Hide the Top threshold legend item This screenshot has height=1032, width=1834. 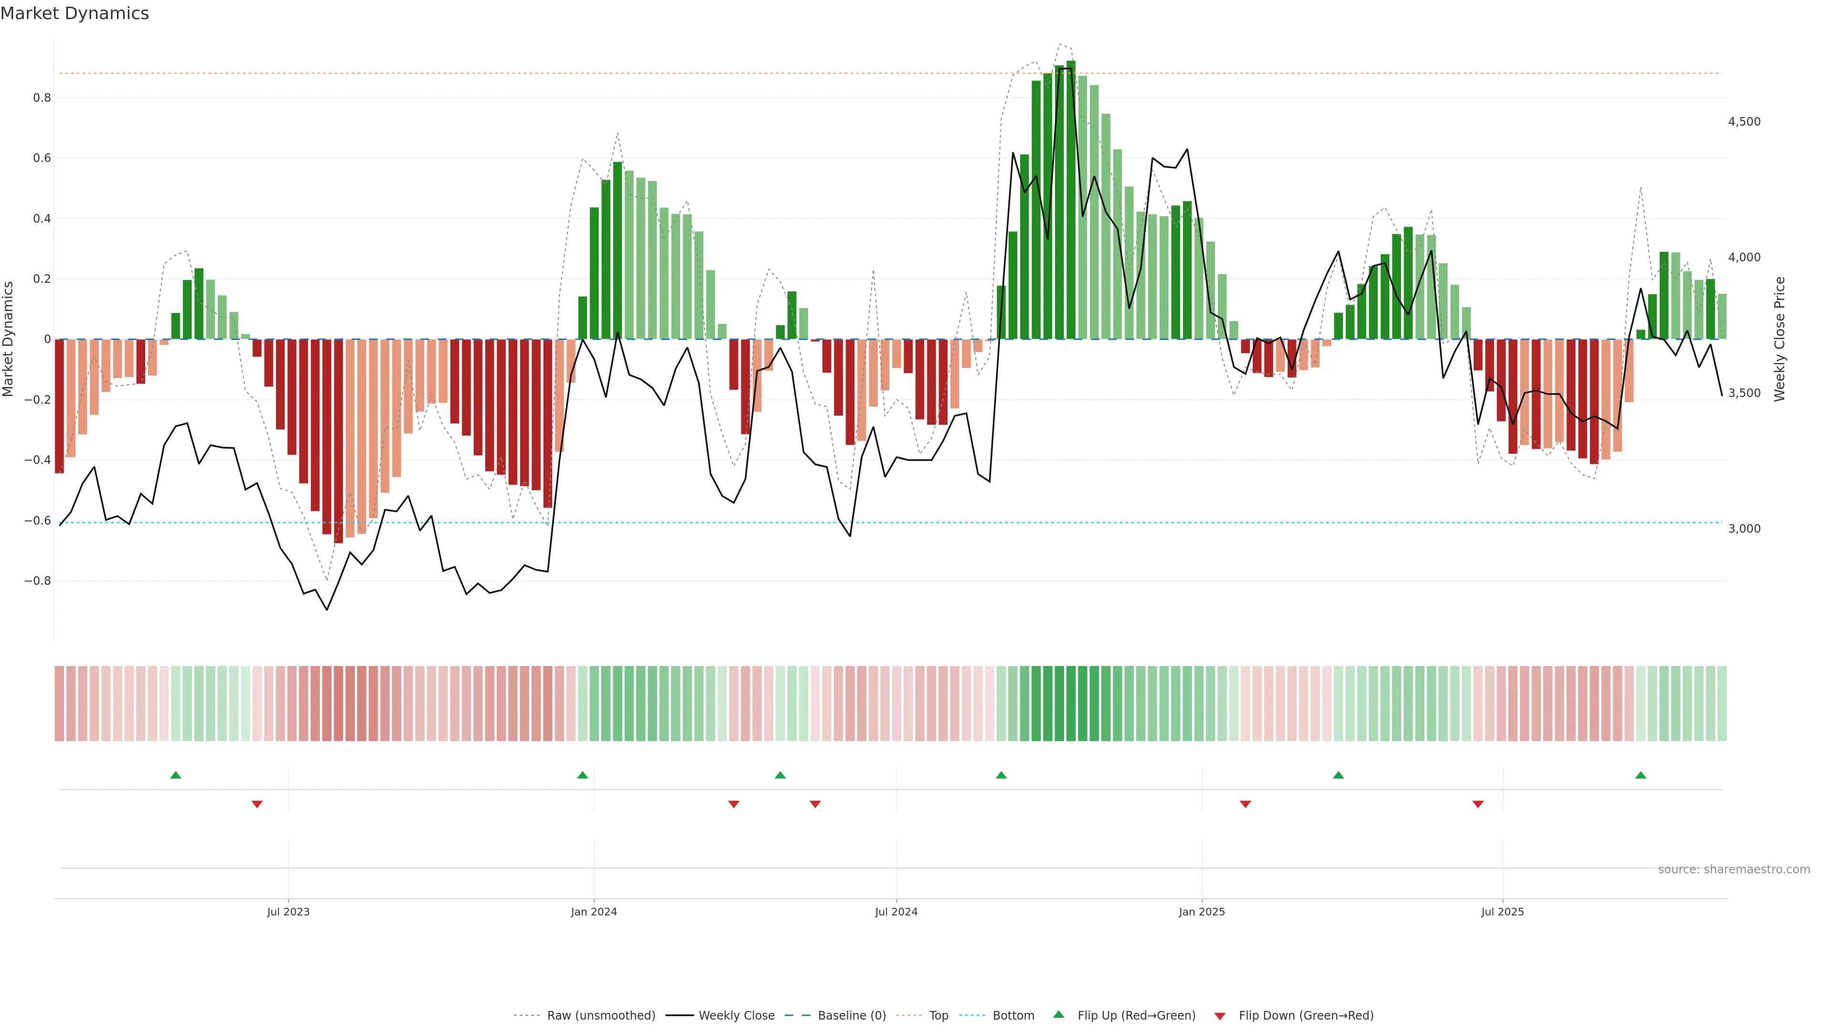[938, 1016]
